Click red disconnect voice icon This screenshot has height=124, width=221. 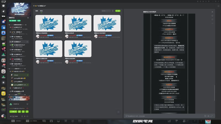(x=27, y=108)
